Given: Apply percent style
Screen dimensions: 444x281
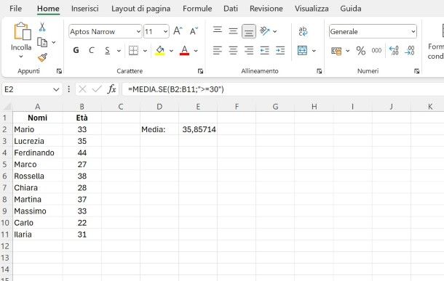Looking at the screenshot, I should point(361,51).
